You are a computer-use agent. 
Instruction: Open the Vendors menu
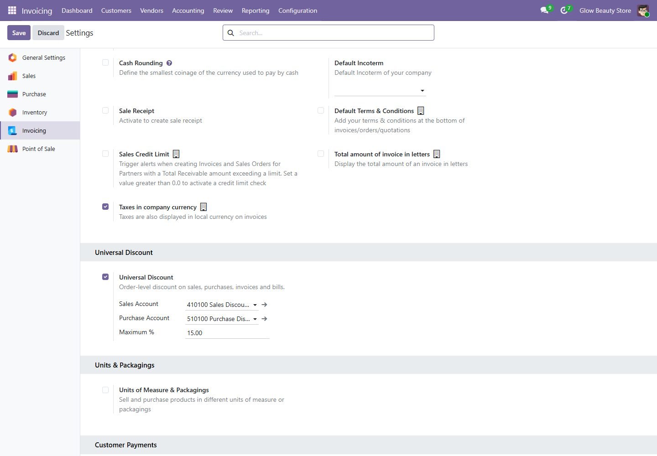pos(151,10)
